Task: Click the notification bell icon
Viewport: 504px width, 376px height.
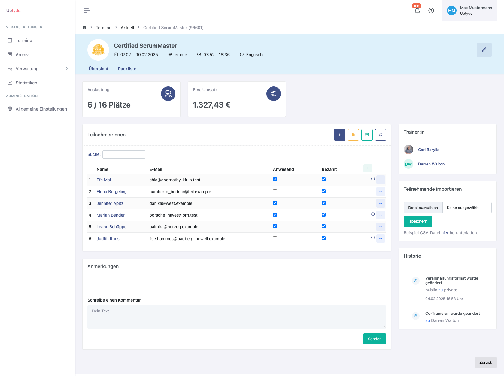Action: pos(417,11)
